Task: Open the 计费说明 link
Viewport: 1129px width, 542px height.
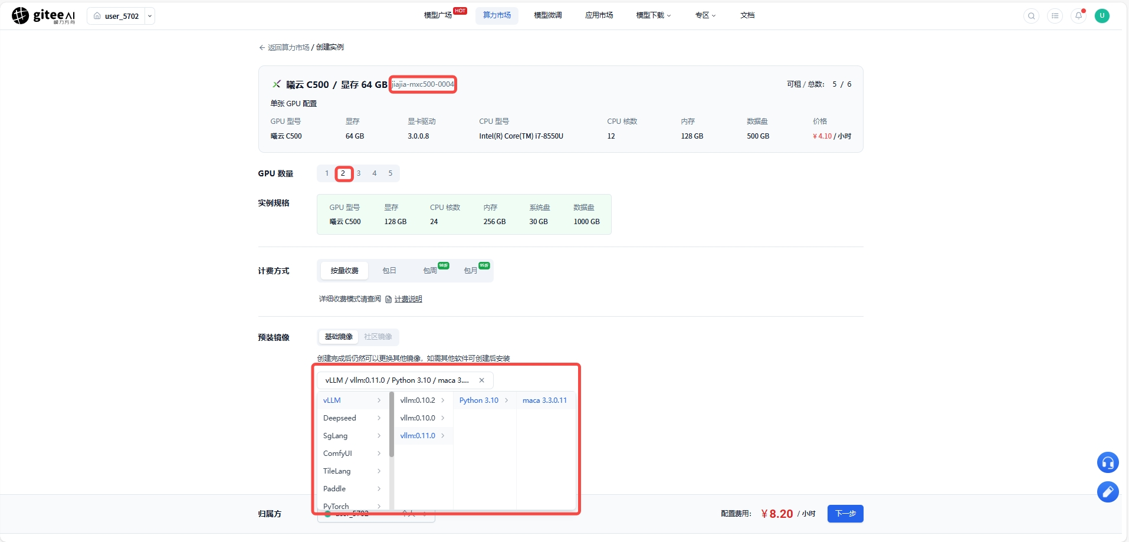Action: coord(408,299)
